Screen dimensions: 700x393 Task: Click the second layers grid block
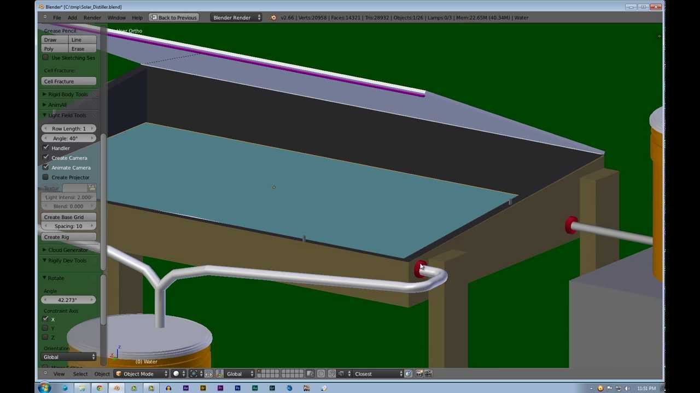292,374
